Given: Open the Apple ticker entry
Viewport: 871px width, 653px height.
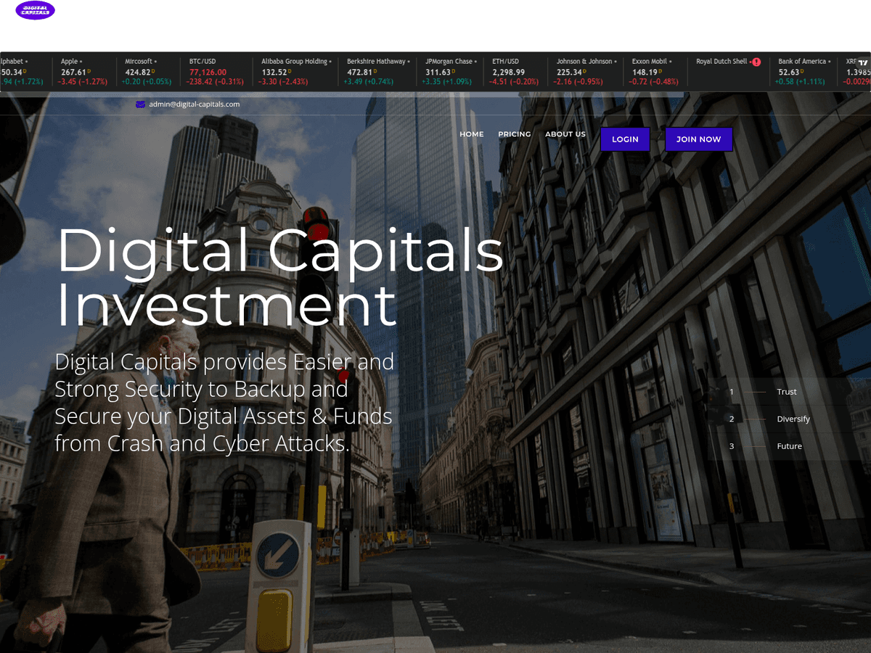Looking at the screenshot, I should [x=83, y=72].
